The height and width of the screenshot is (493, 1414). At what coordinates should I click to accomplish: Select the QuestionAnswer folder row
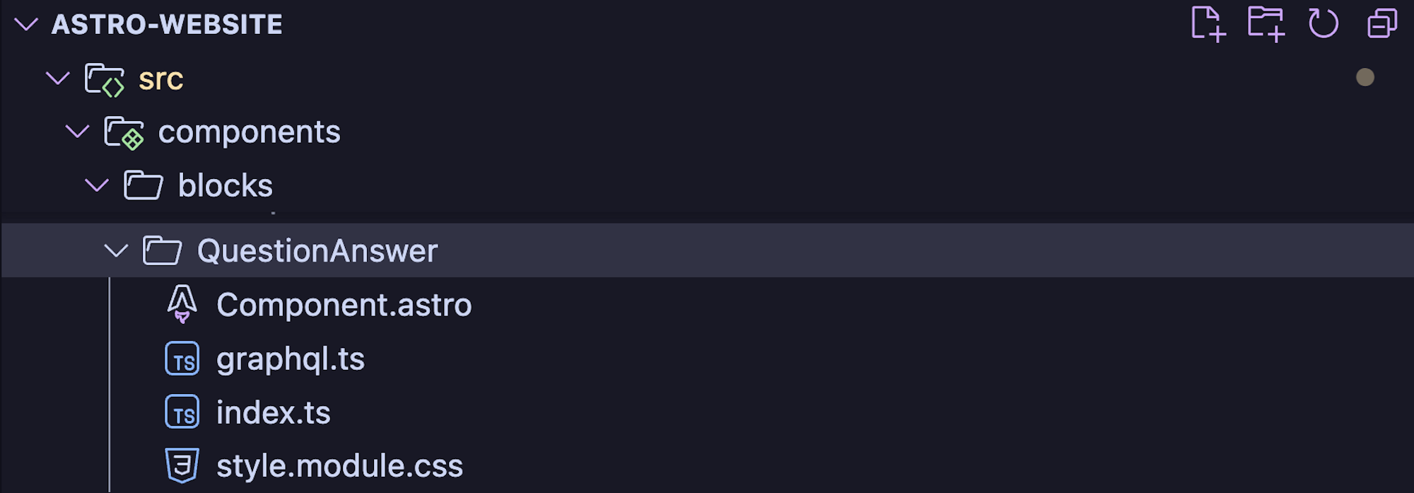[707, 250]
